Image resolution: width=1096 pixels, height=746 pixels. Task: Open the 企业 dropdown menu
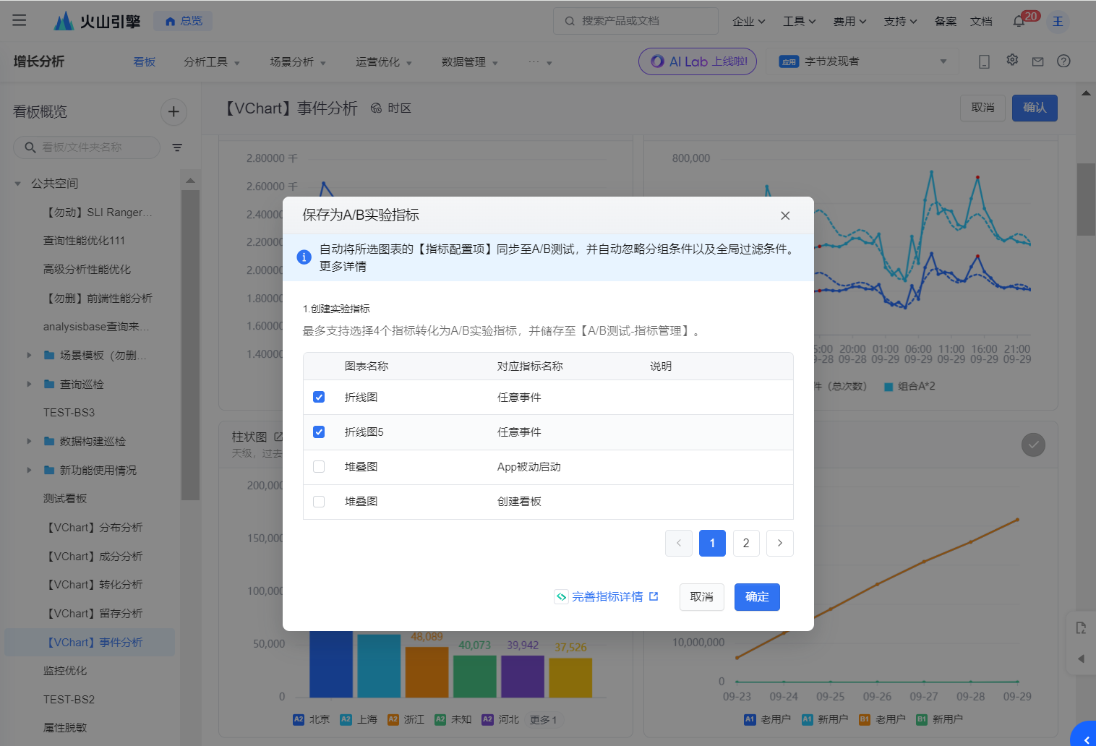pos(749,21)
